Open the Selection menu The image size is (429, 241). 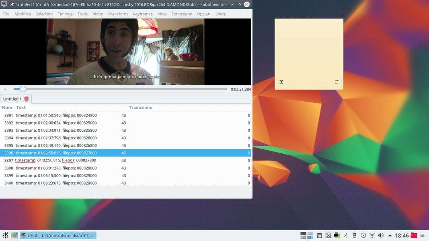pos(44,14)
